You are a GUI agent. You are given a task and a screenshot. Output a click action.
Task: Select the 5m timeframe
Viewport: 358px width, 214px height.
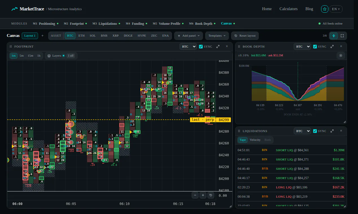click(22, 56)
